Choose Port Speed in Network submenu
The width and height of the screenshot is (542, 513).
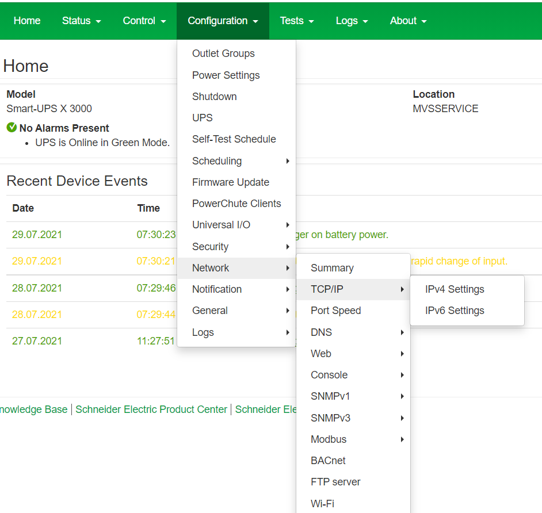353,311
